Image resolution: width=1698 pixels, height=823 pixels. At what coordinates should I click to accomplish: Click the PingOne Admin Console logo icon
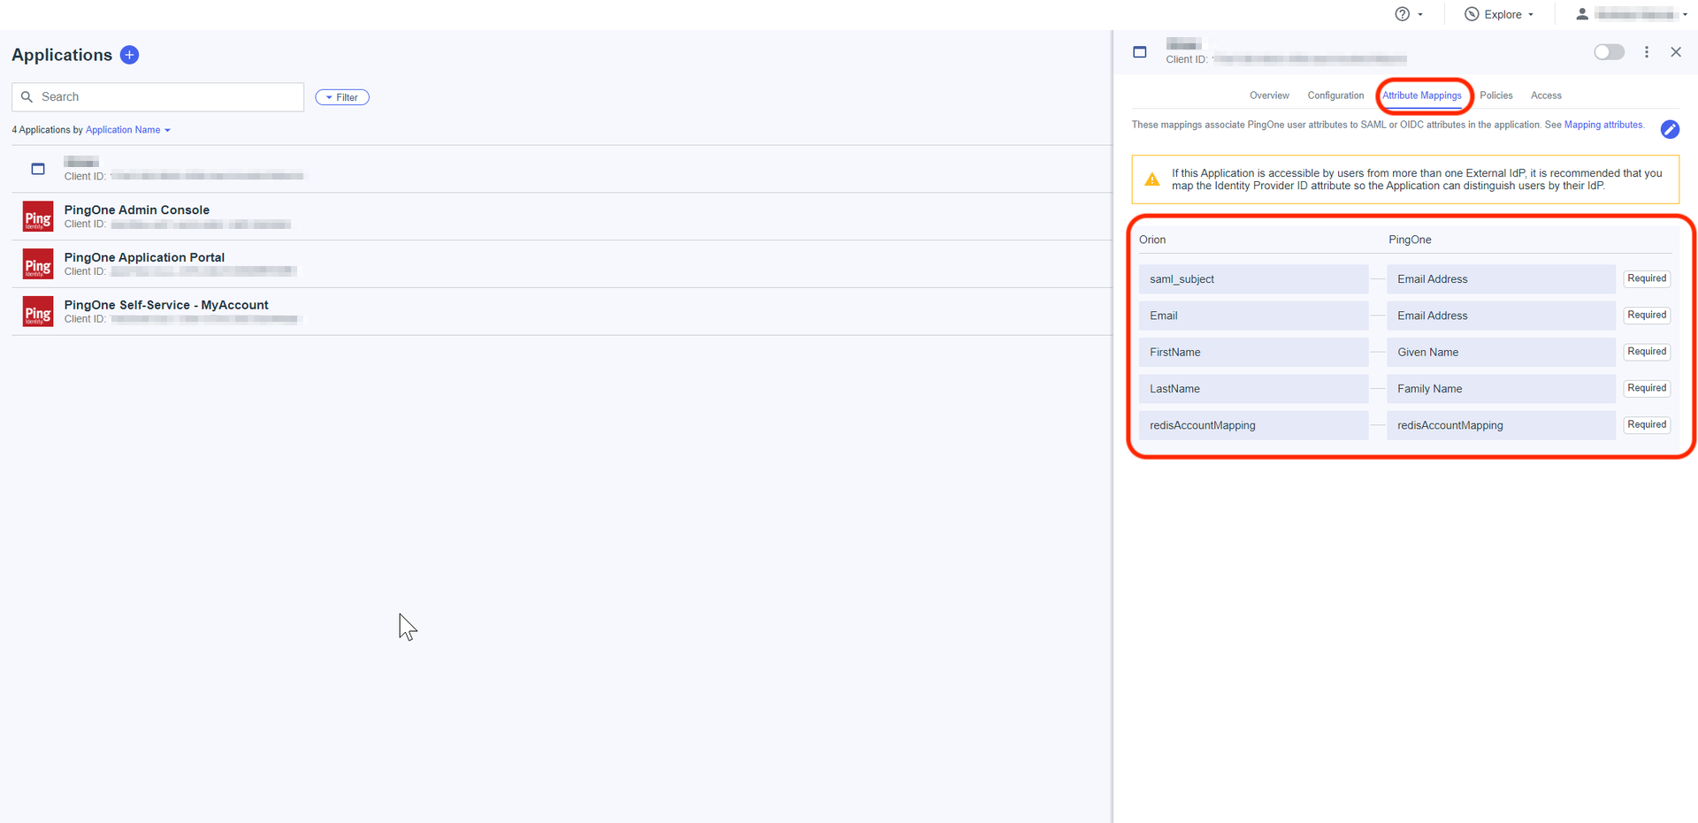click(38, 217)
